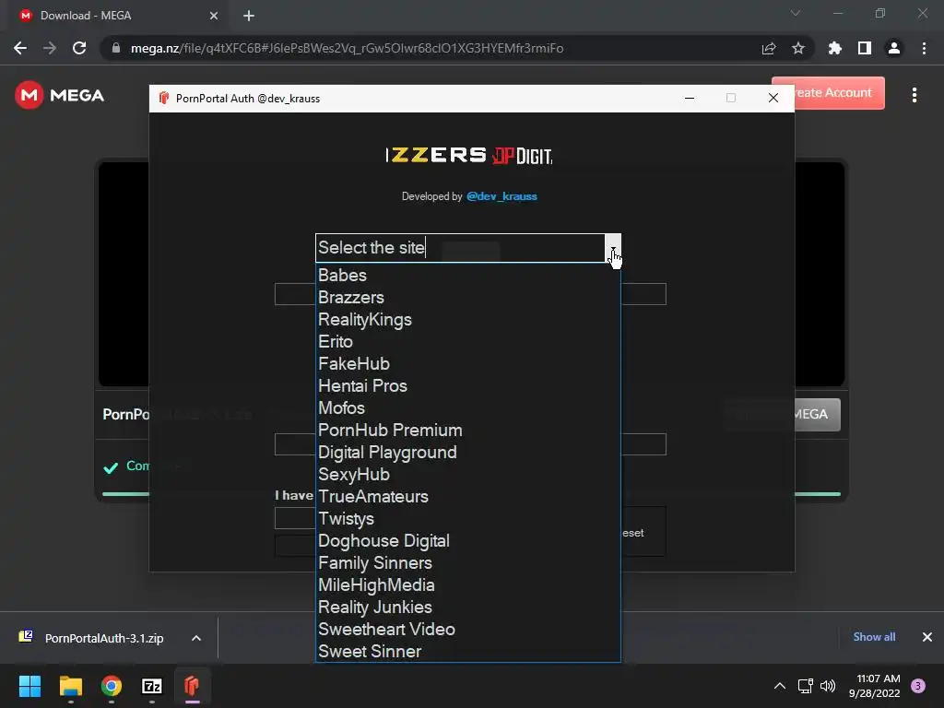Choose Digital Playground from the list
Screen dimensions: 944x708
tap(467, 452)
